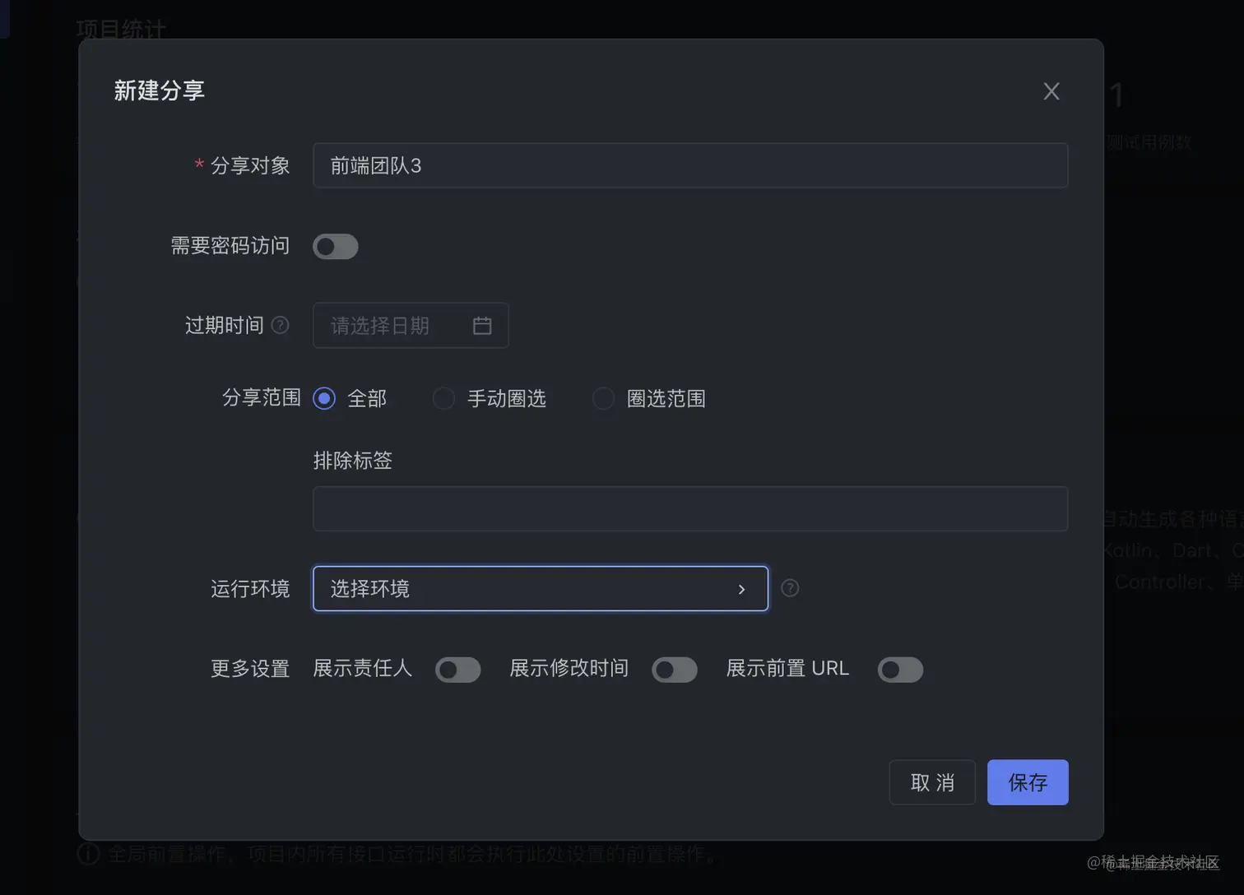This screenshot has width=1244, height=895.
Task: Toggle the 展示前置 URL switch
Action: click(x=900, y=670)
